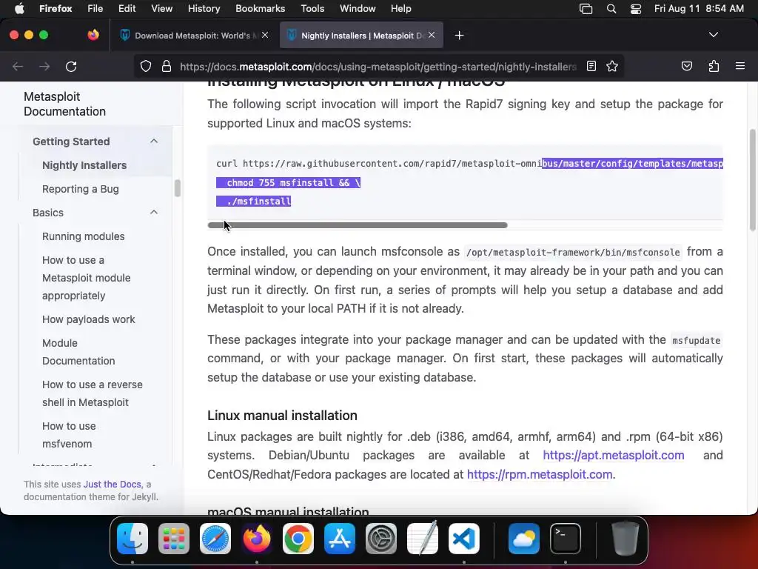Viewport: 758px width, 569px height.
Task: Follow the apt.metasploit.com link
Action: click(x=614, y=456)
